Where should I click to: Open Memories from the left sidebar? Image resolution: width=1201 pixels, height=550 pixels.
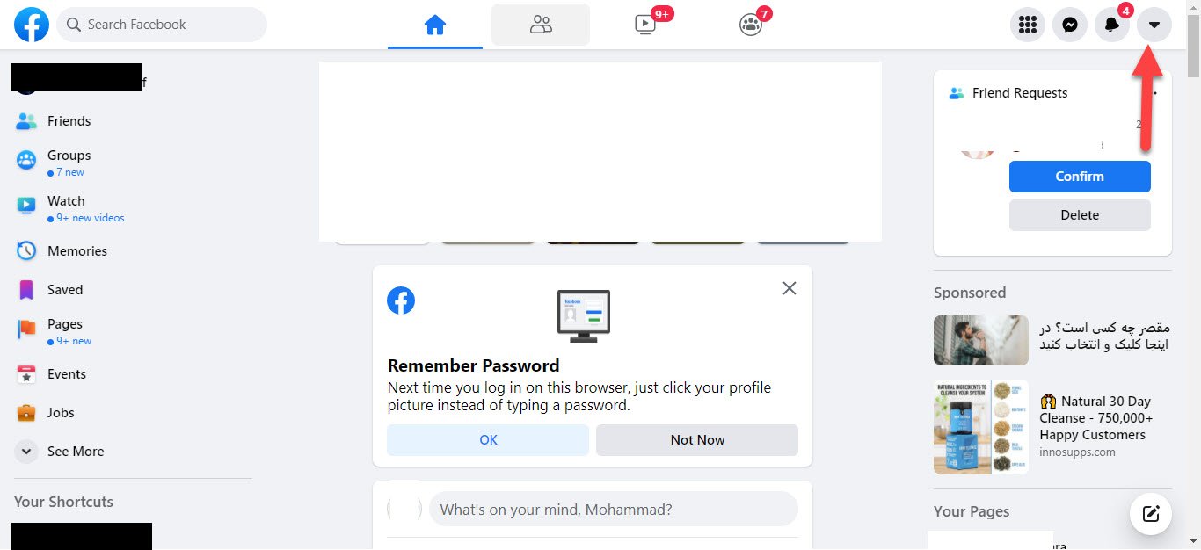[x=77, y=251]
